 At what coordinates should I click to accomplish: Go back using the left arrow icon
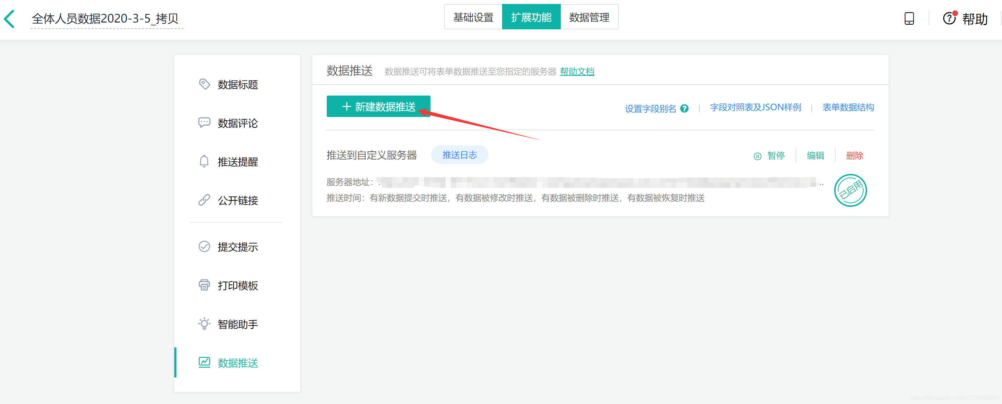click(9, 19)
